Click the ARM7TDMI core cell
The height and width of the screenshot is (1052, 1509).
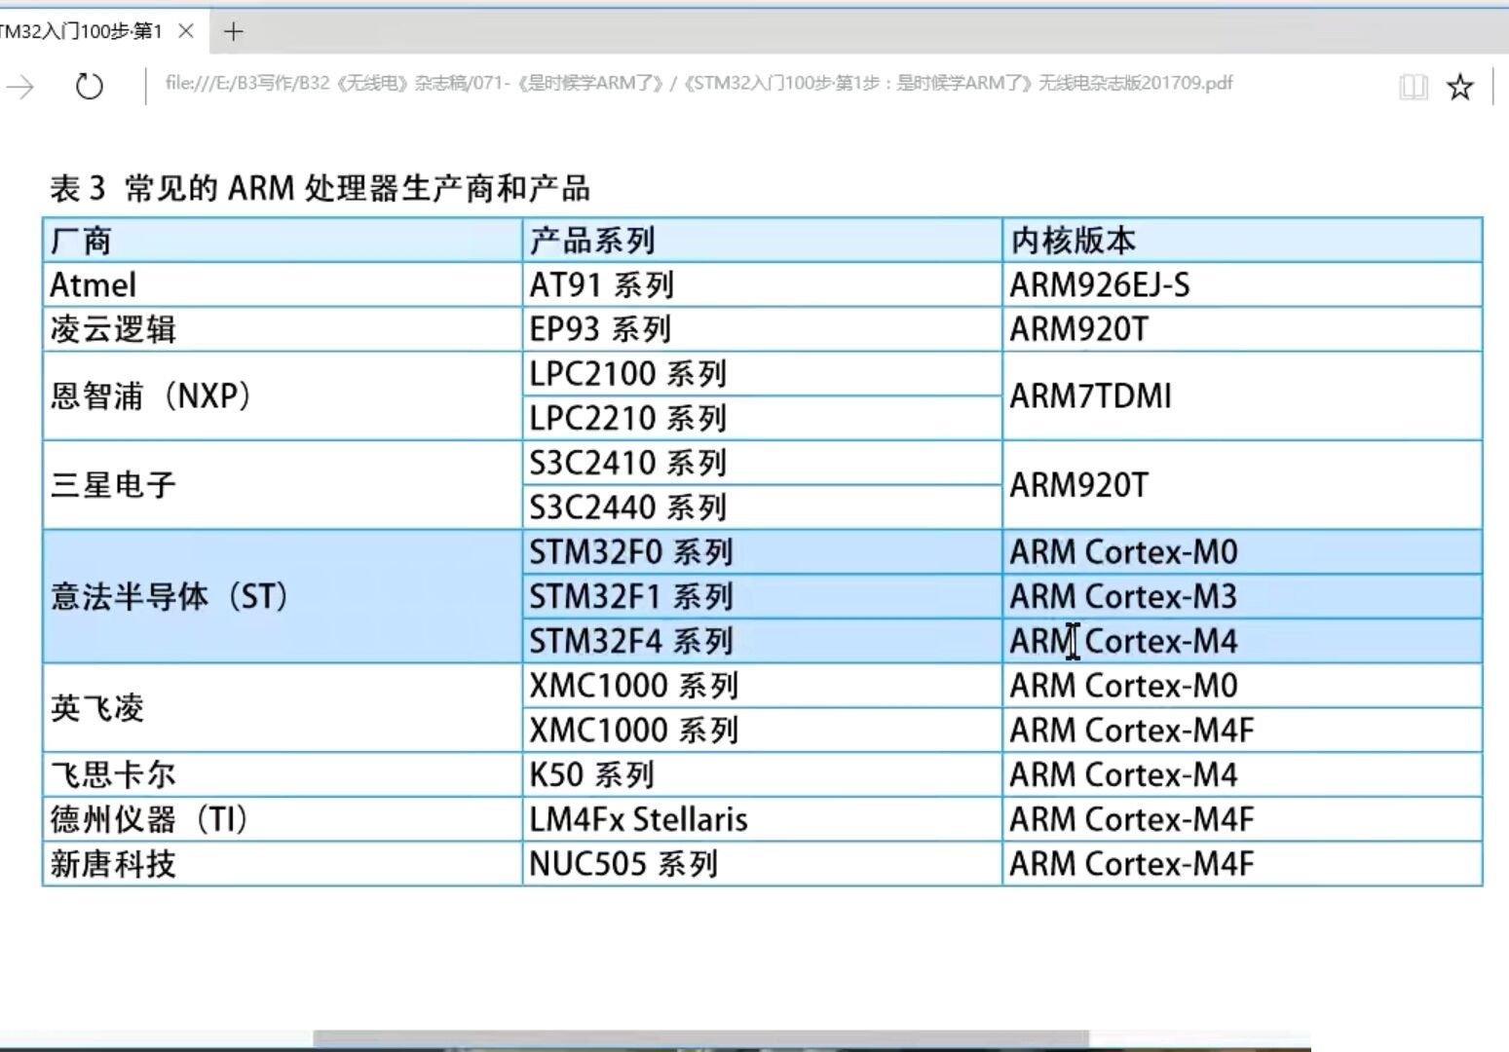tap(1242, 395)
